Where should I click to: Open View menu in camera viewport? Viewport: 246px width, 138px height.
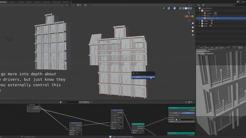(201, 48)
